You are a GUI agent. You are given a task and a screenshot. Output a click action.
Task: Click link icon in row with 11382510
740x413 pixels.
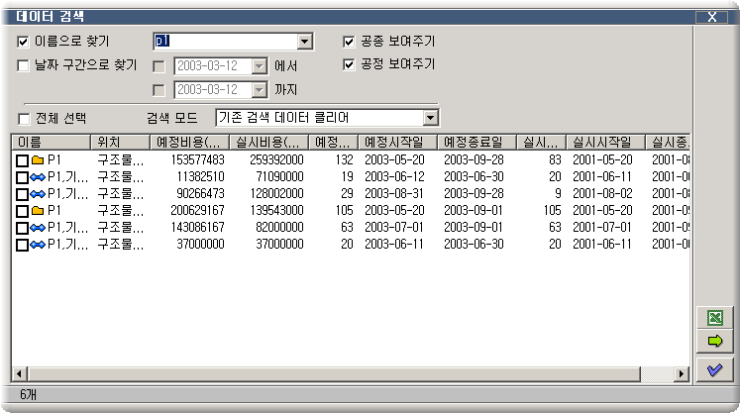(x=38, y=176)
